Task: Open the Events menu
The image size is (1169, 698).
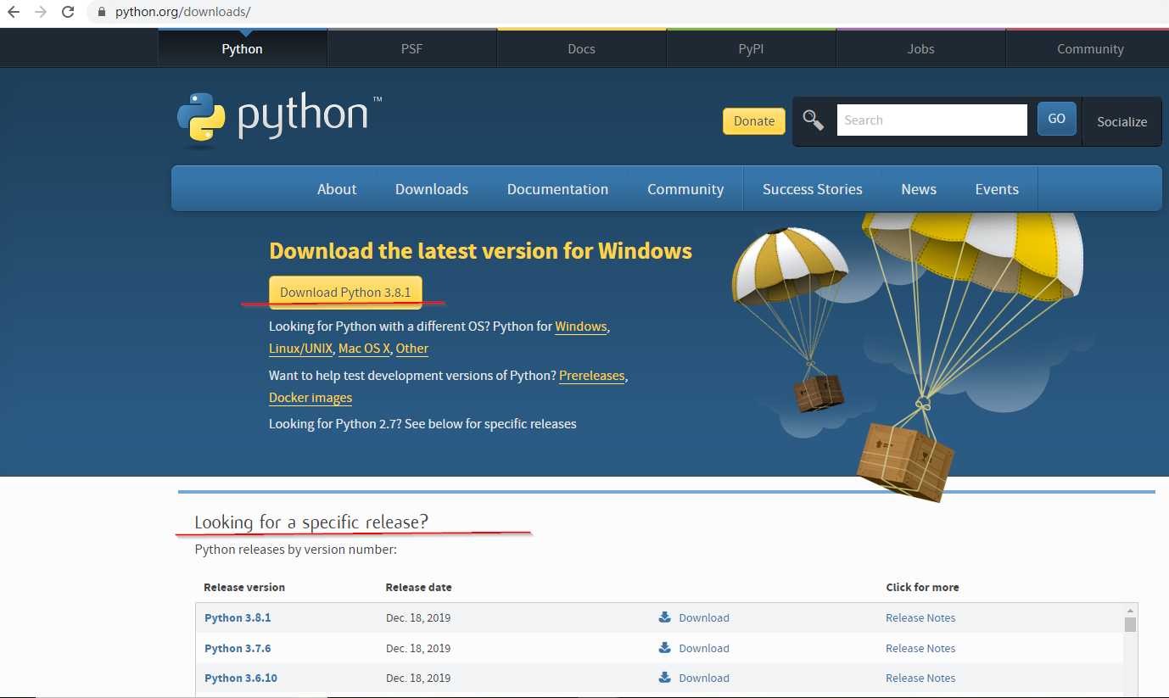Action: [997, 189]
